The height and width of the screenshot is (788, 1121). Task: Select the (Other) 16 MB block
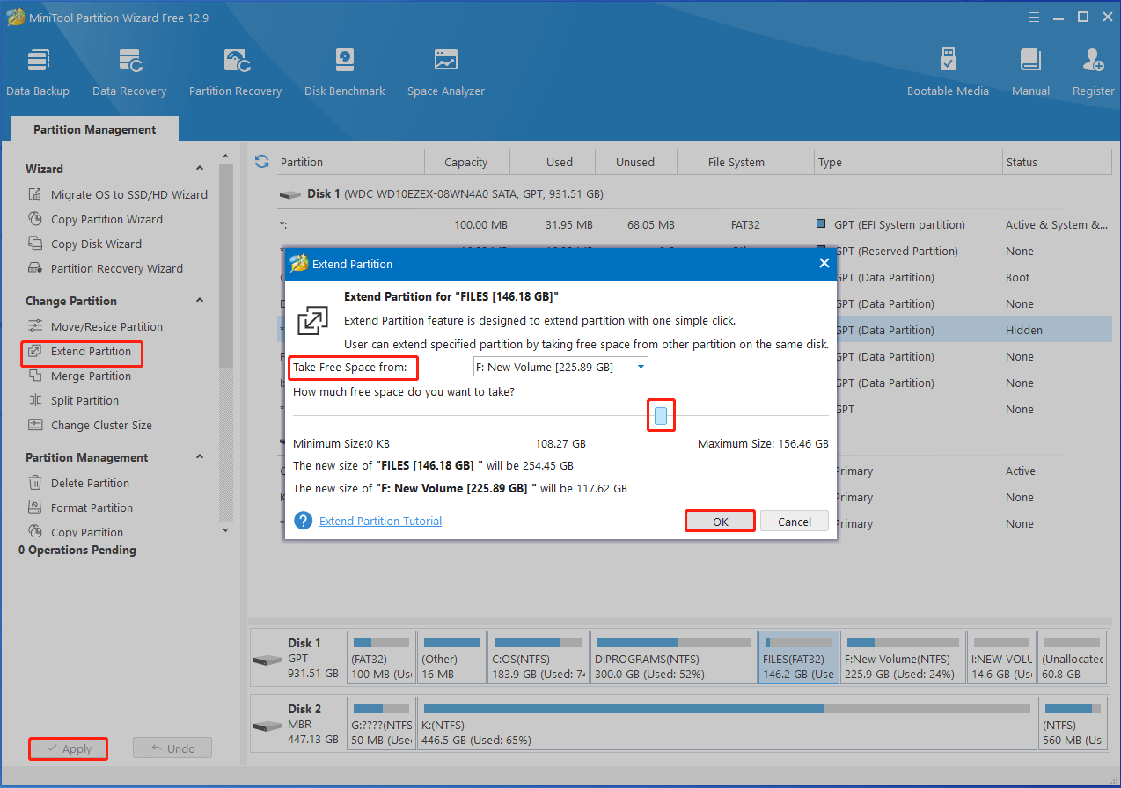pyautogui.click(x=451, y=657)
